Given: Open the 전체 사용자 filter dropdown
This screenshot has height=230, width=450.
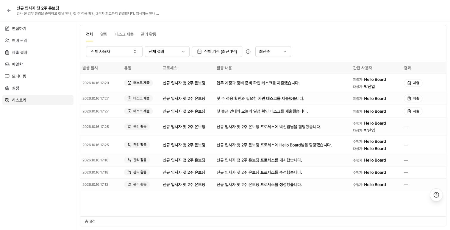Looking at the screenshot, I should pos(114,52).
